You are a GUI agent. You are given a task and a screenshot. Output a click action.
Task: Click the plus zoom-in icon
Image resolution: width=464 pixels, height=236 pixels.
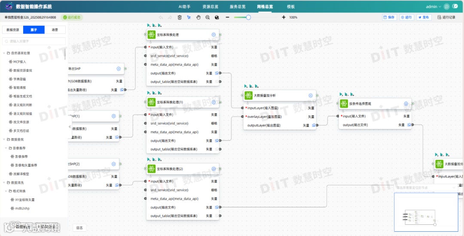[284, 18]
